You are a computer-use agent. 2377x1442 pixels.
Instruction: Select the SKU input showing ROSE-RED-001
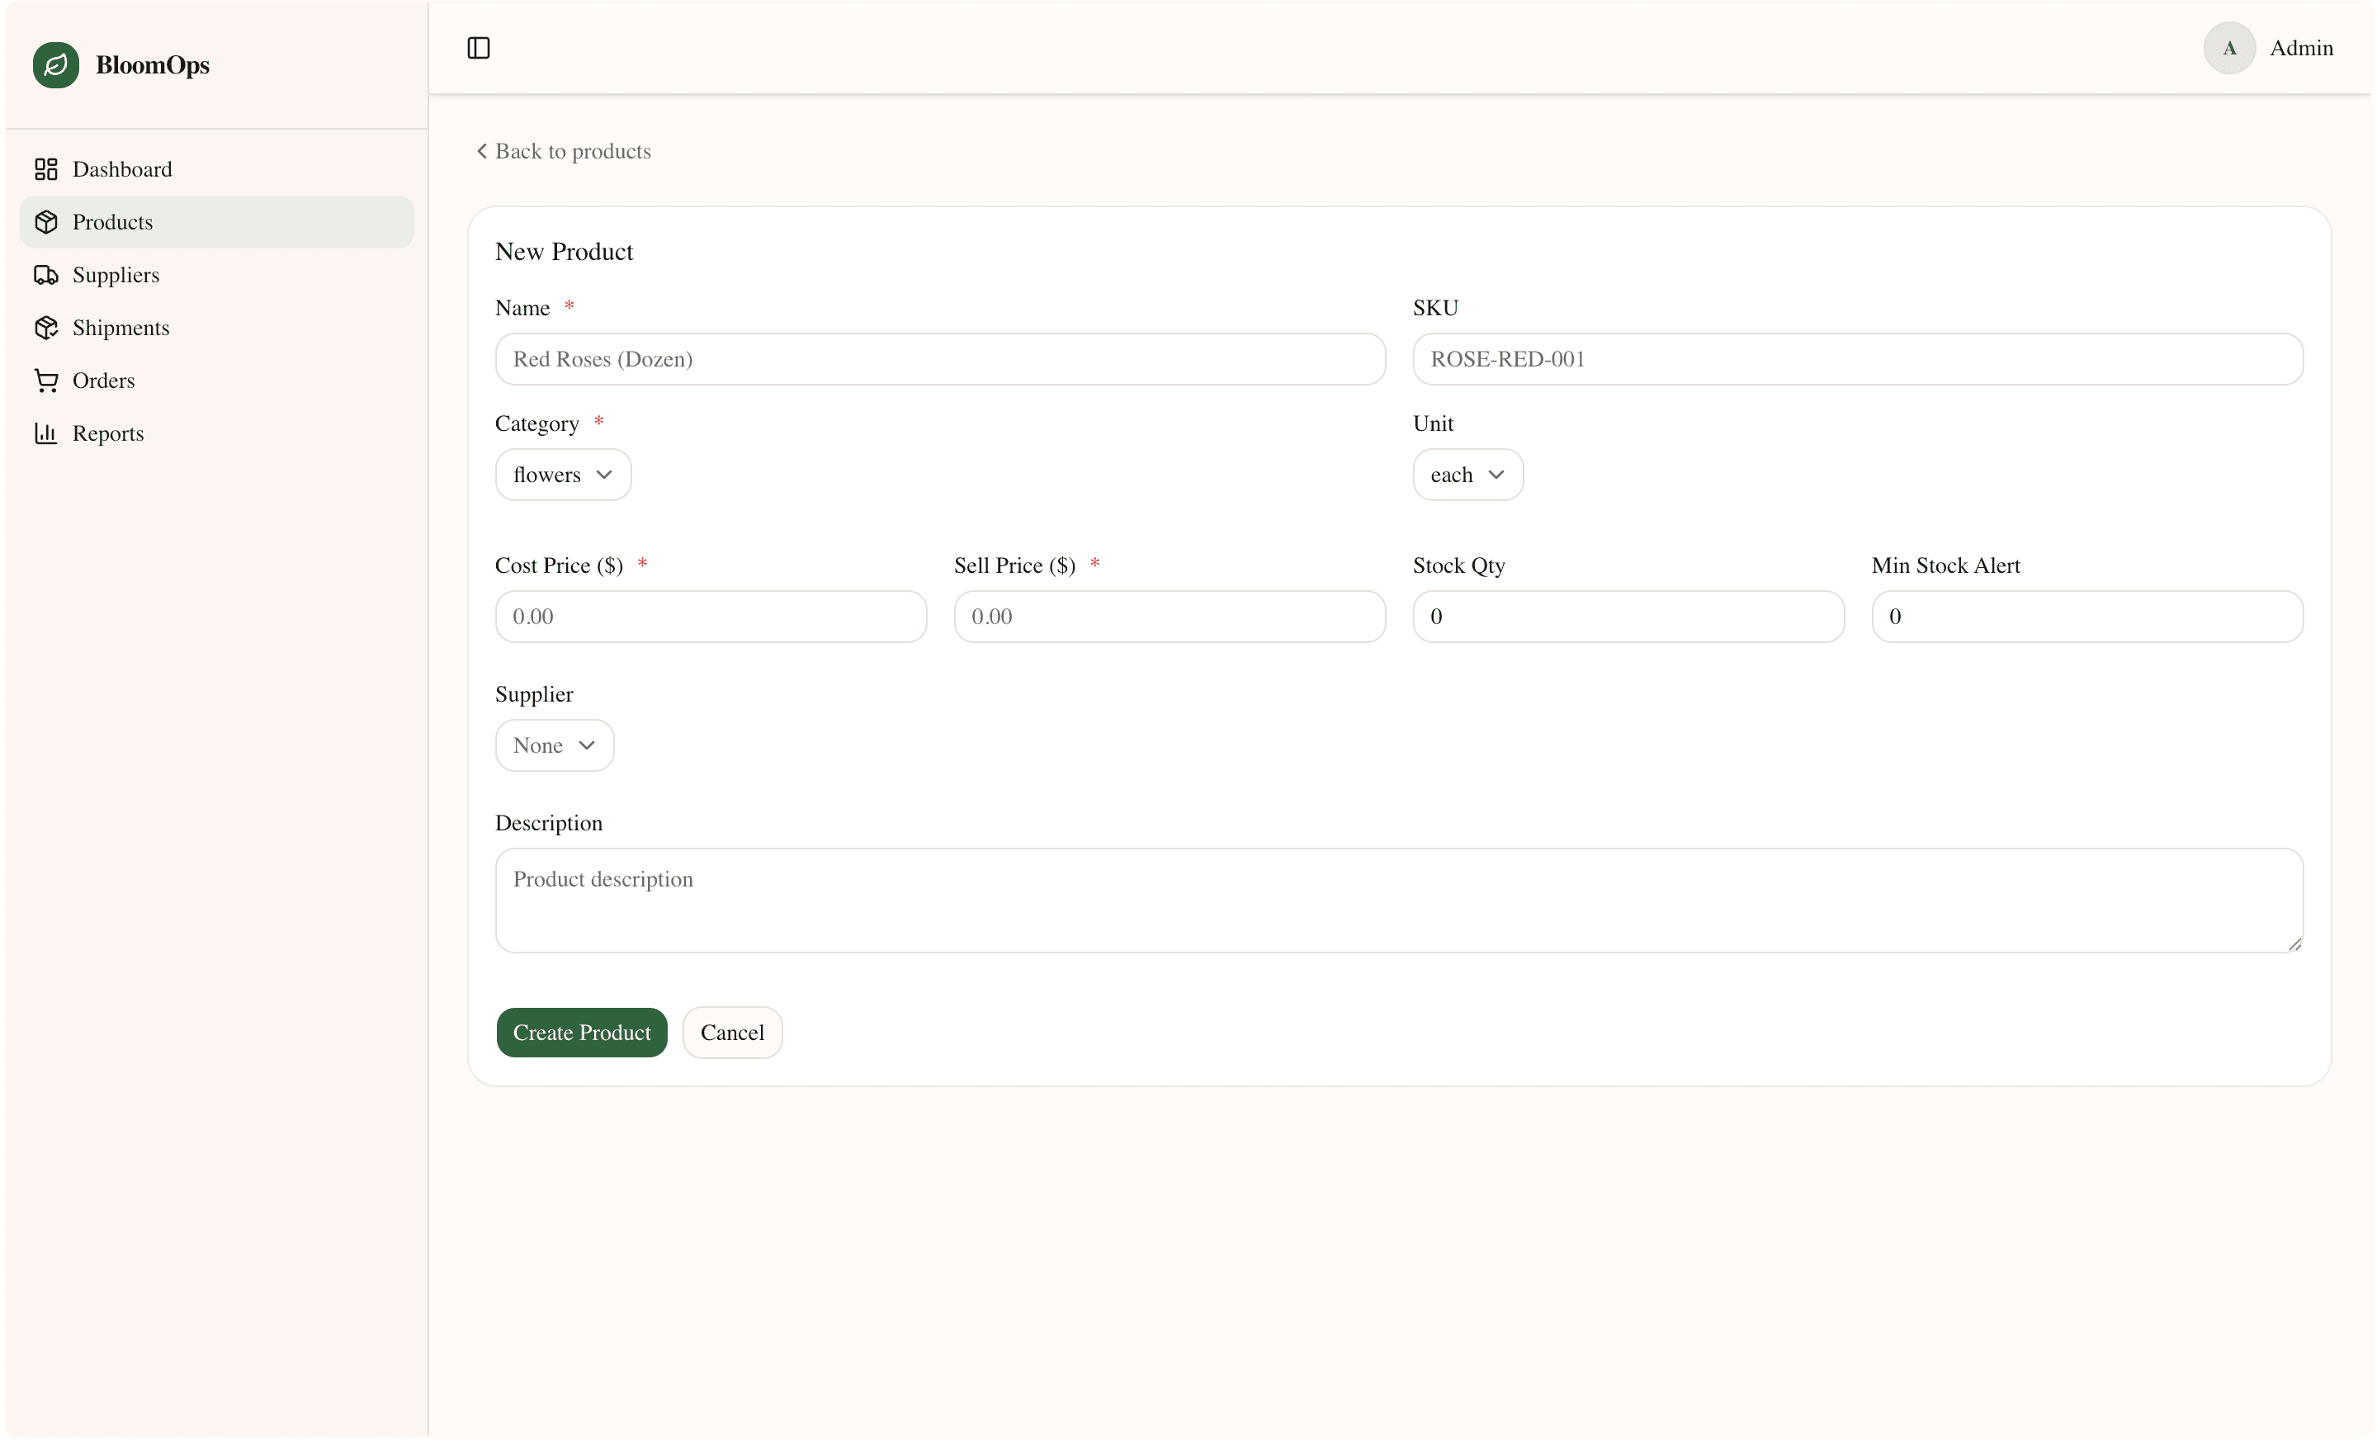[1857, 359]
